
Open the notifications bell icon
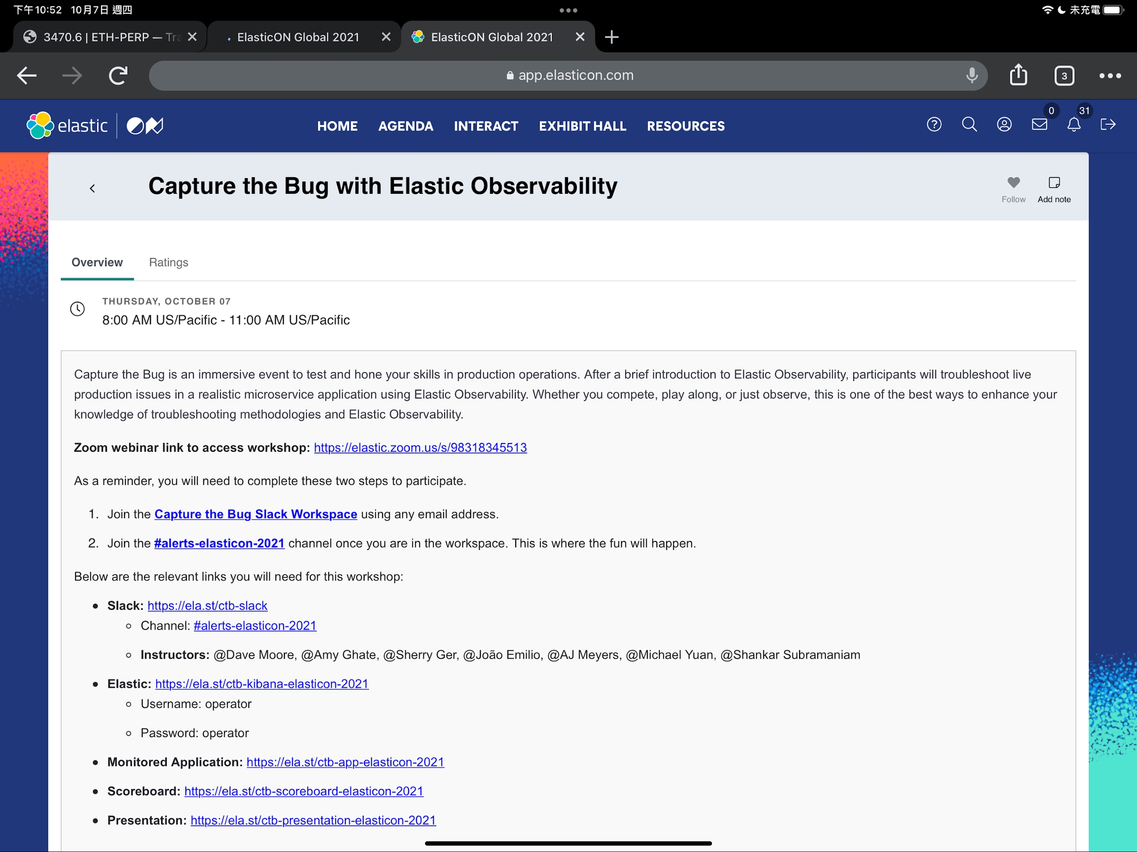click(x=1074, y=124)
